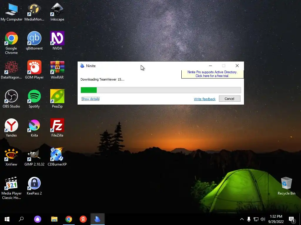Click GOM Player desktop shortcut
Screen dimensions: 301x225
point(34,70)
